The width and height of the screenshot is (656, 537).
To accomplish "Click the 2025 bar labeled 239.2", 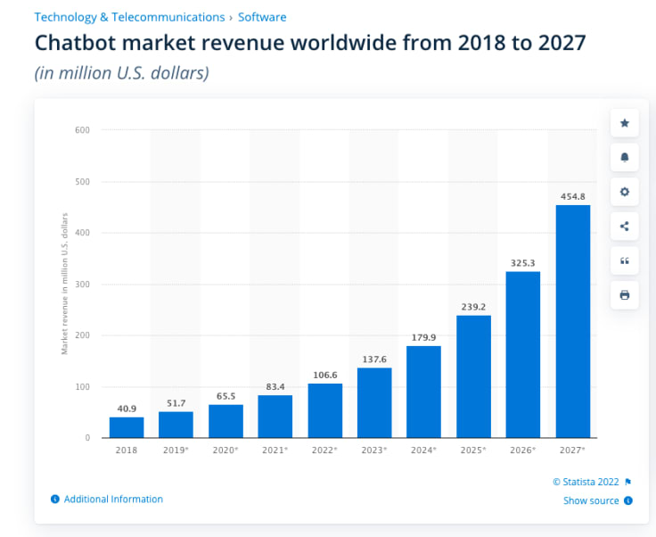I will click(x=473, y=376).
